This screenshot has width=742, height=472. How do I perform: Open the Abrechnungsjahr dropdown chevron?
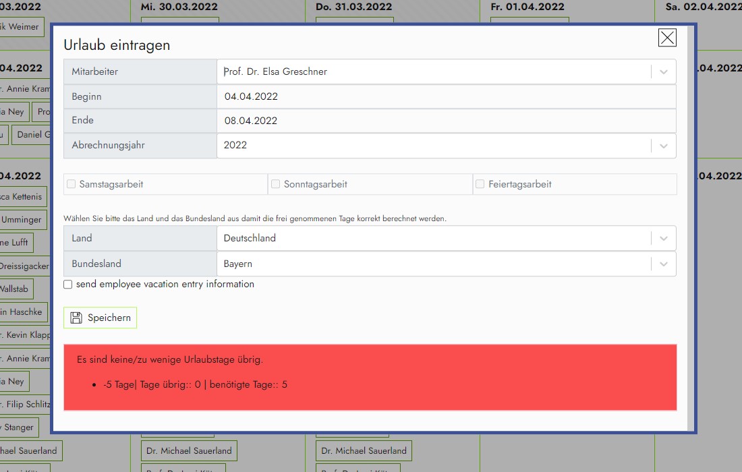[x=663, y=146]
